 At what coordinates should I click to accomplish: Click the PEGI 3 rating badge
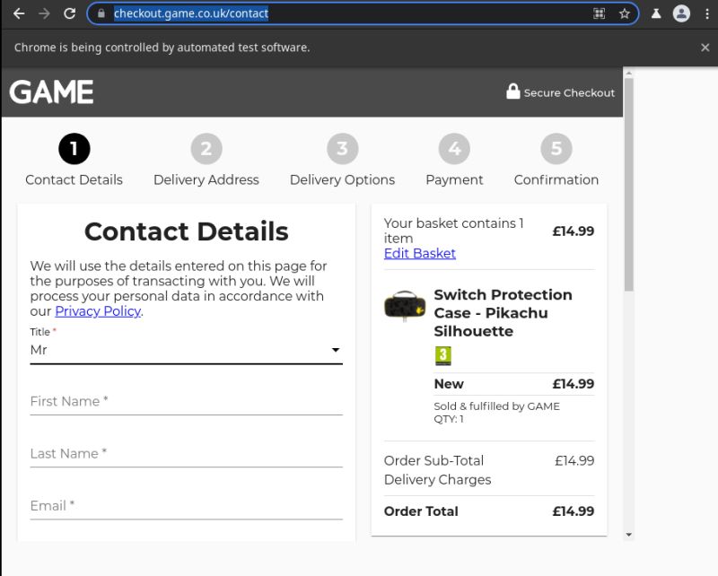point(442,356)
